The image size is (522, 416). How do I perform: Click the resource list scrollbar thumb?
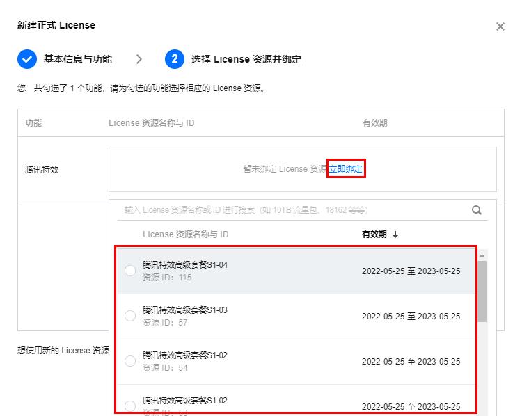[x=482, y=291]
